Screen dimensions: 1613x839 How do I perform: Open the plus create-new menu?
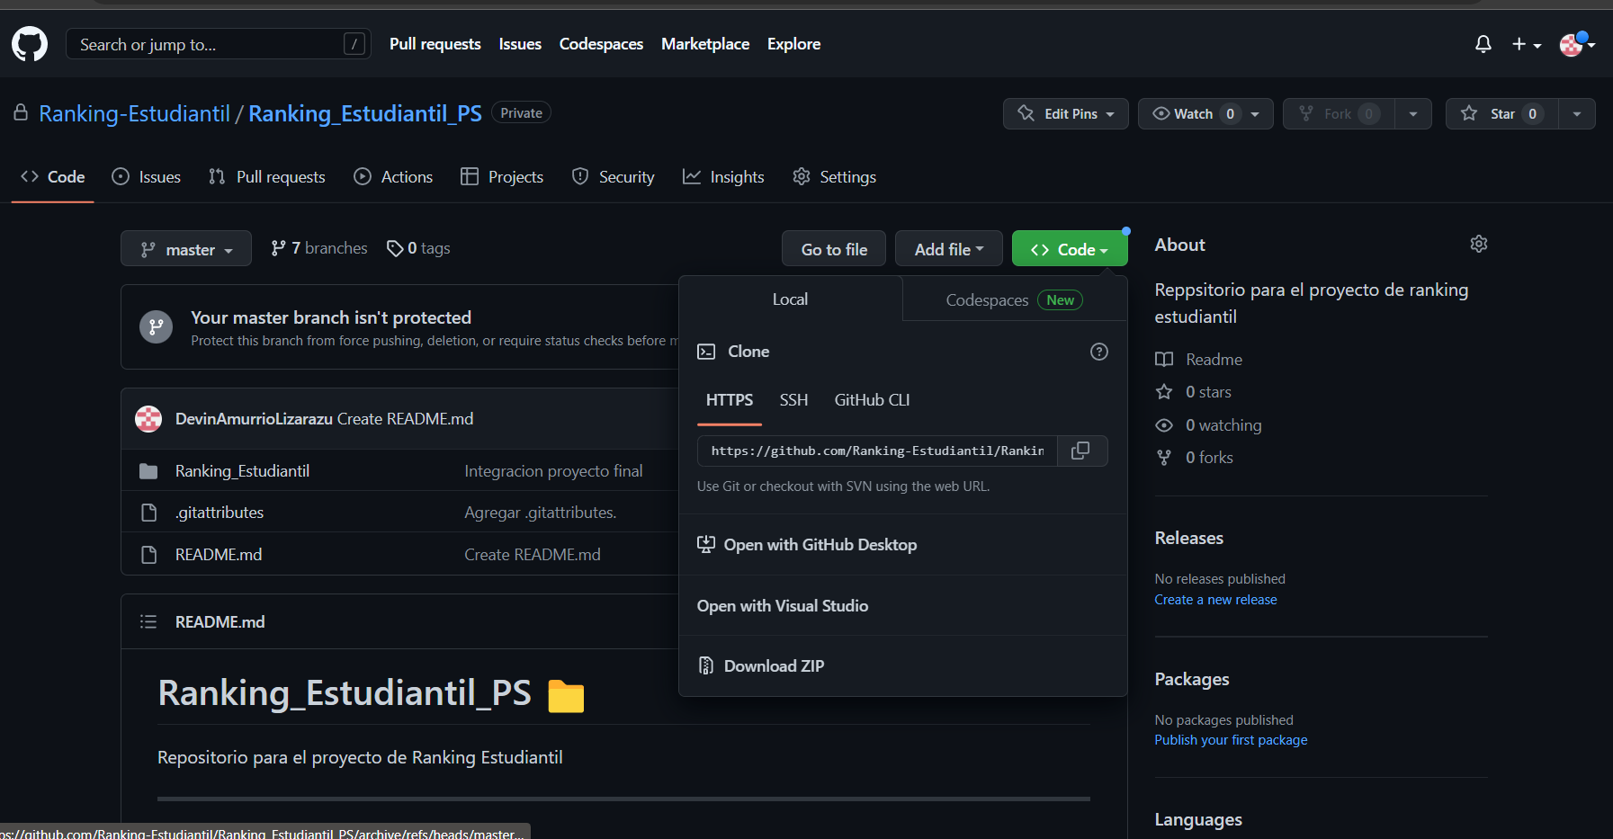tap(1527, 44)
